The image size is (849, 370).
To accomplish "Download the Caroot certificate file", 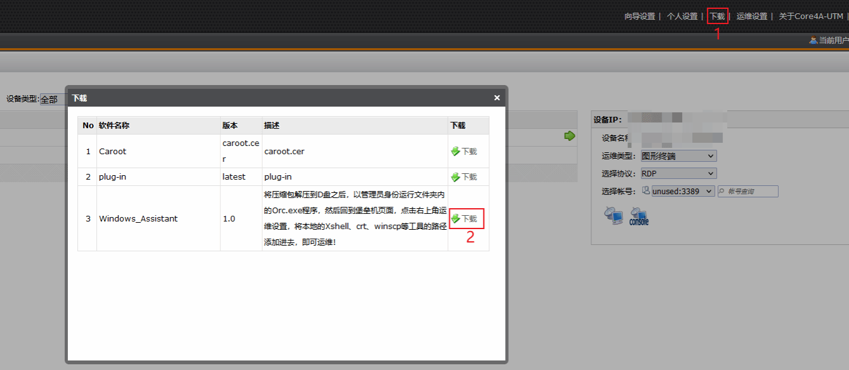I will [x=464, y=152].
